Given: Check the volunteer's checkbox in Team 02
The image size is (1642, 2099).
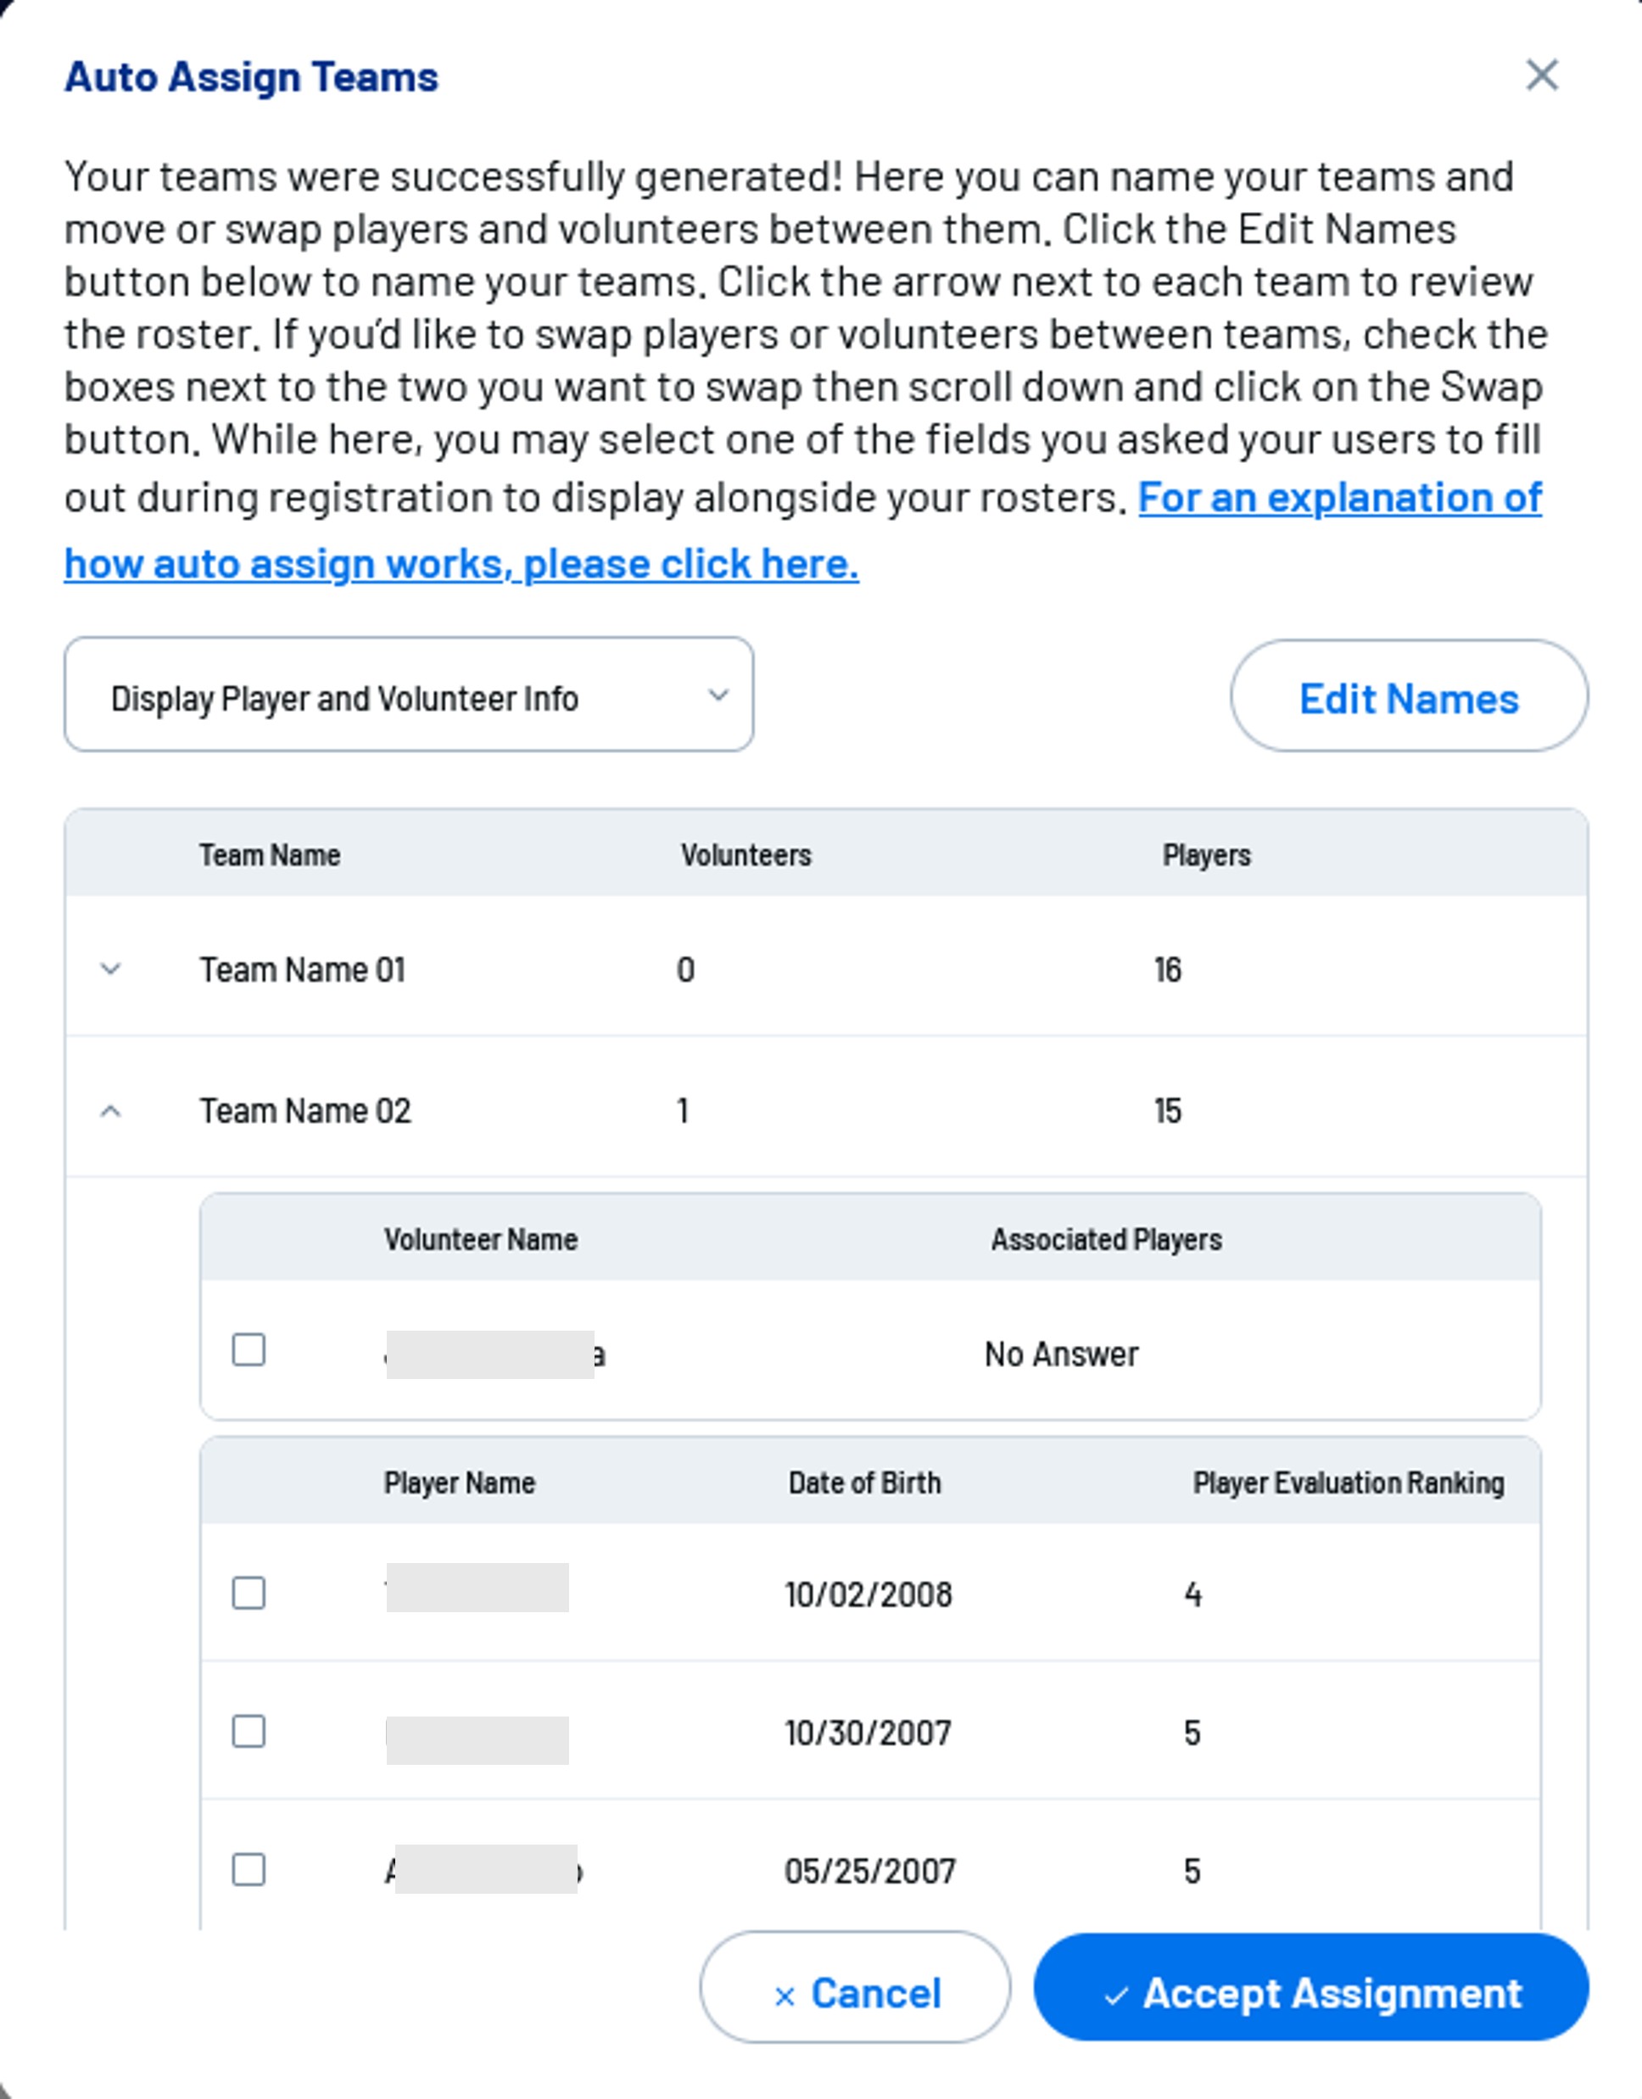Looking at the screenshot, I should (249, 1349).
